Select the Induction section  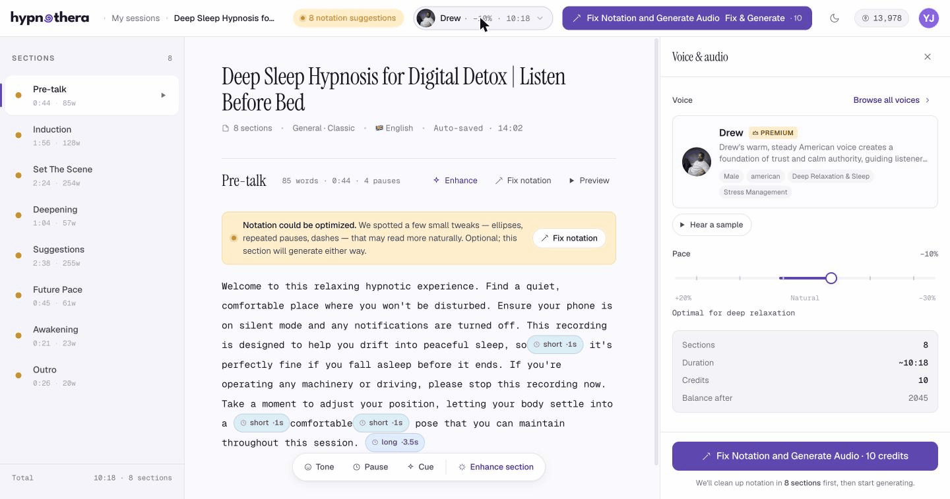pos(92,136)
